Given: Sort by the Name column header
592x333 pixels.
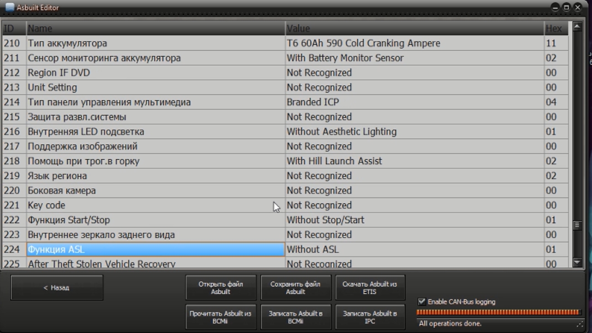Looking at the screenshot, I should 155,28.
